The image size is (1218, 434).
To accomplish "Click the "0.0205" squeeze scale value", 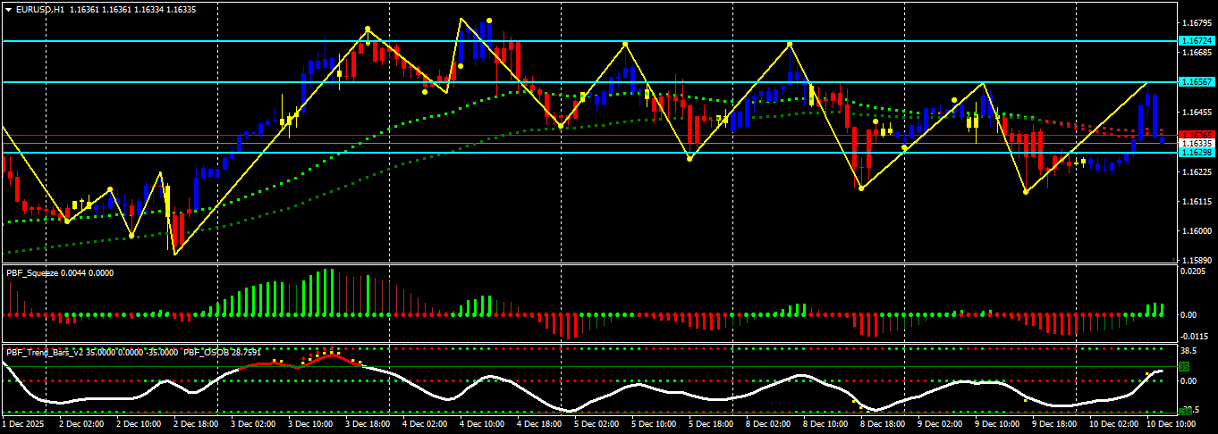I will [x=1194, y=273].
